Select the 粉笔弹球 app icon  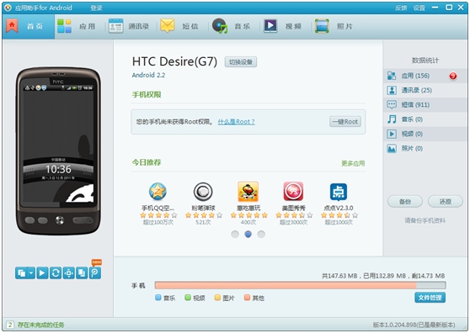(x=203, y=192)
